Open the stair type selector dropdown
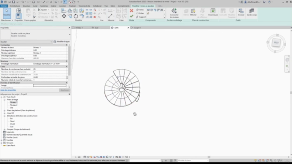 pyautogui.click(x=70, y=35)
